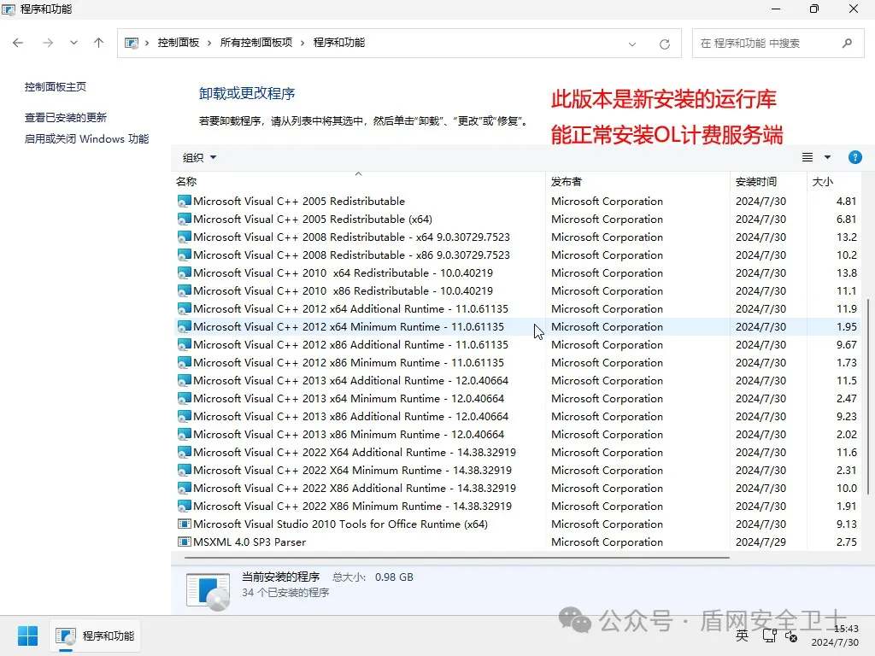Click name Microsoft Visual C++ 2005 Redistributable (x64)

click(x=313, y=219)
